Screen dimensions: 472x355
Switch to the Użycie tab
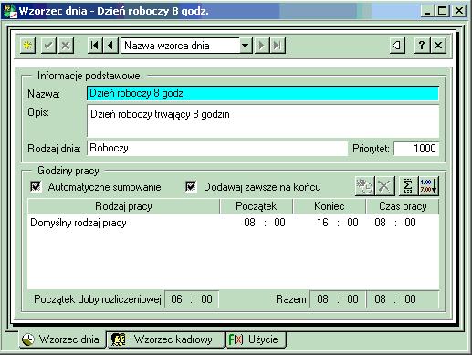pos(256,339)
